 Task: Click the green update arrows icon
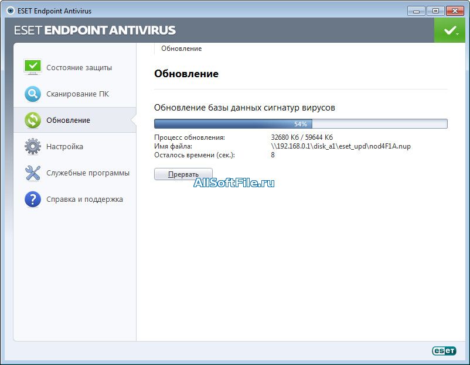33,120
